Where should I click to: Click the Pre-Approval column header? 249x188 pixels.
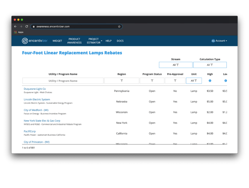[175, 74]
